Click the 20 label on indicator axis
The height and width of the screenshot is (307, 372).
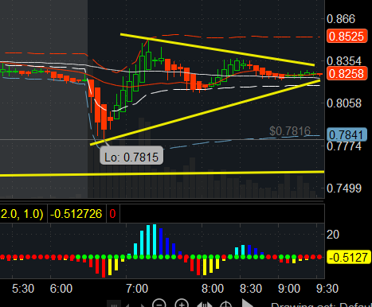point(333,235)
